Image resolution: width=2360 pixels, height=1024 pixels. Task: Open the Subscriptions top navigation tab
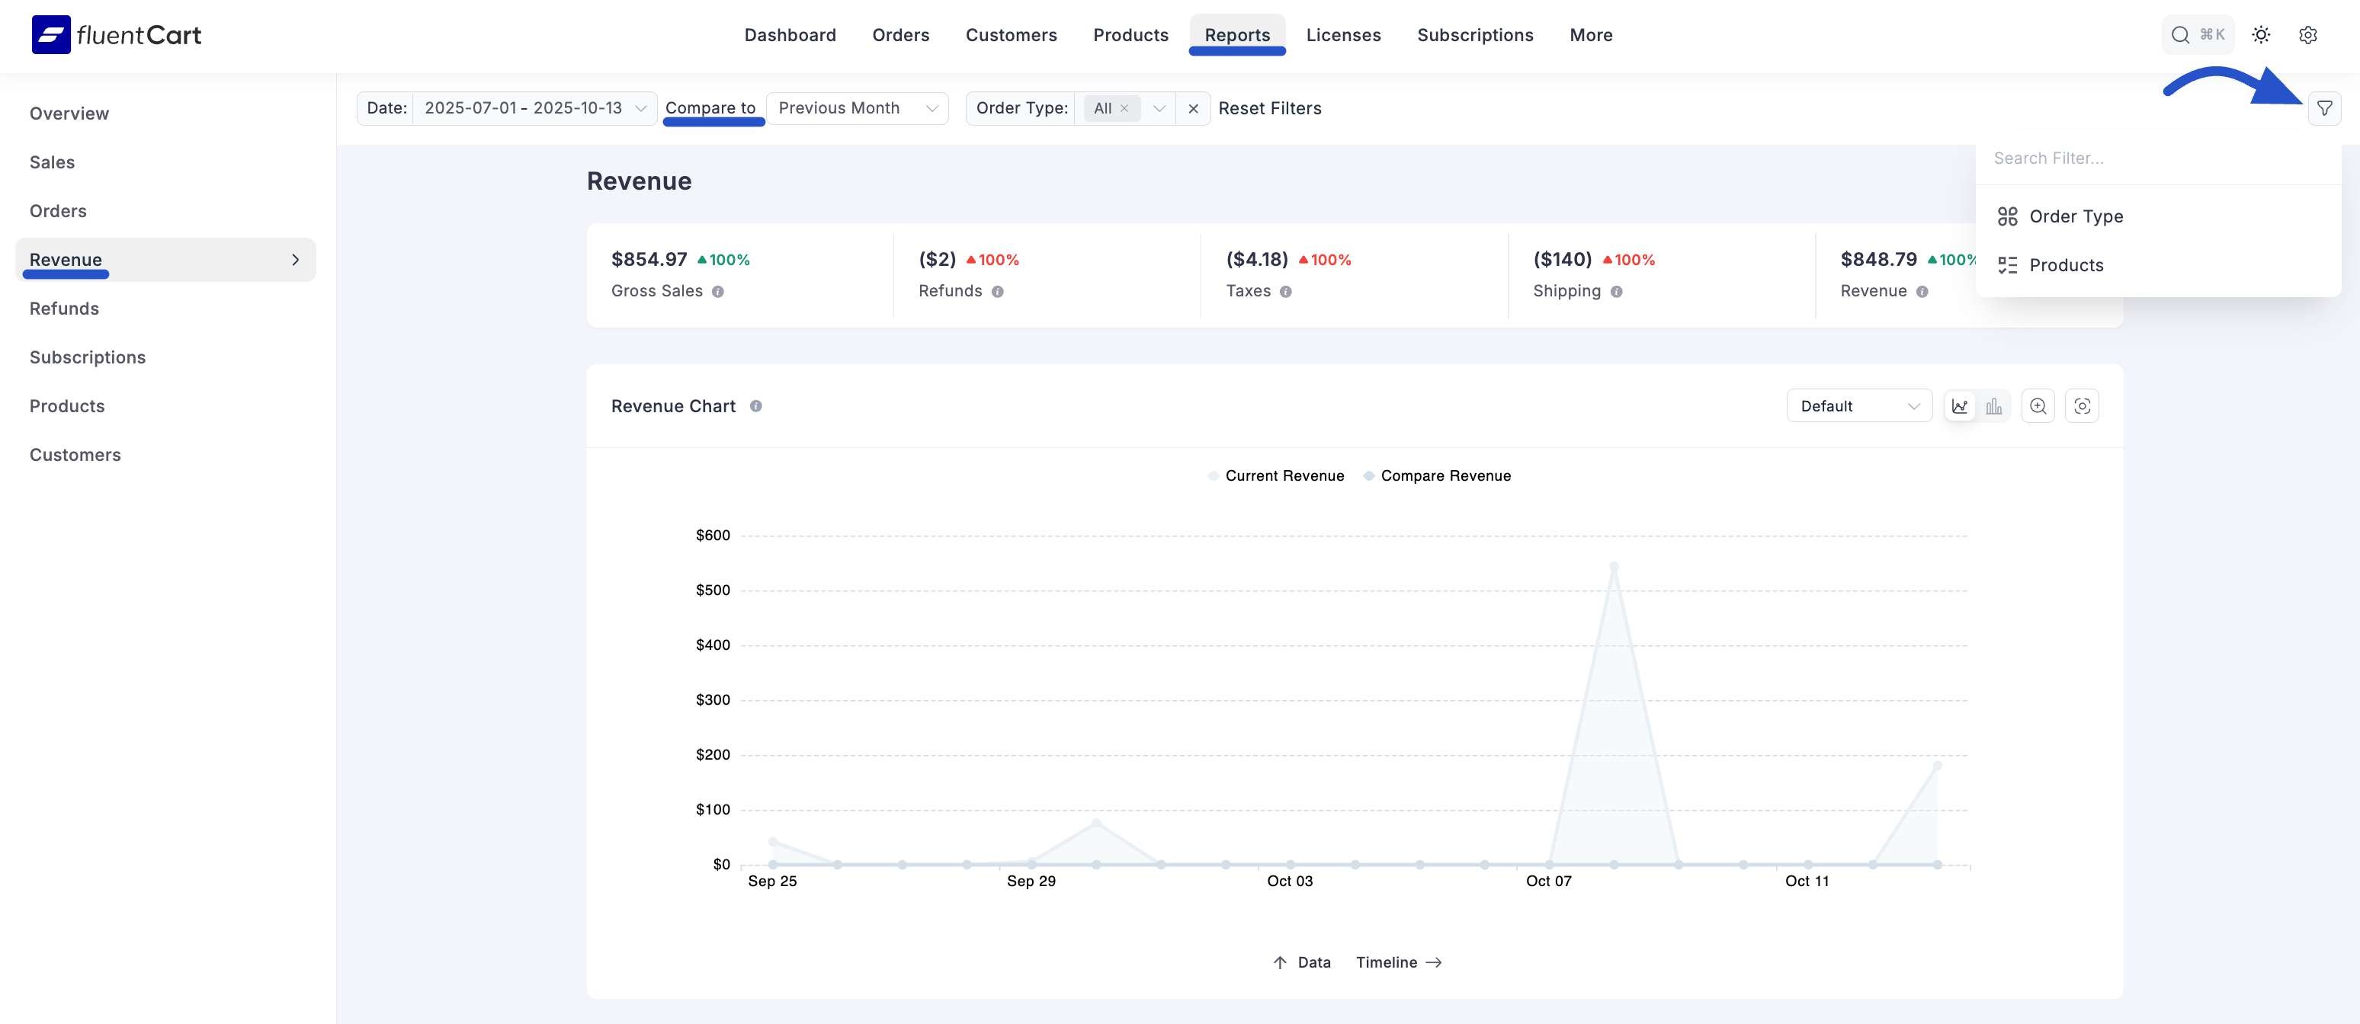tap(1474, 35)
